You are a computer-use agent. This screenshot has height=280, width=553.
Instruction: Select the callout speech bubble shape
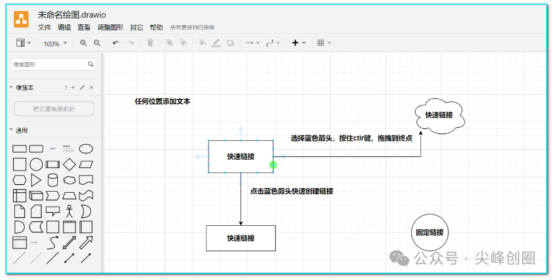click(x=53, y=212)
